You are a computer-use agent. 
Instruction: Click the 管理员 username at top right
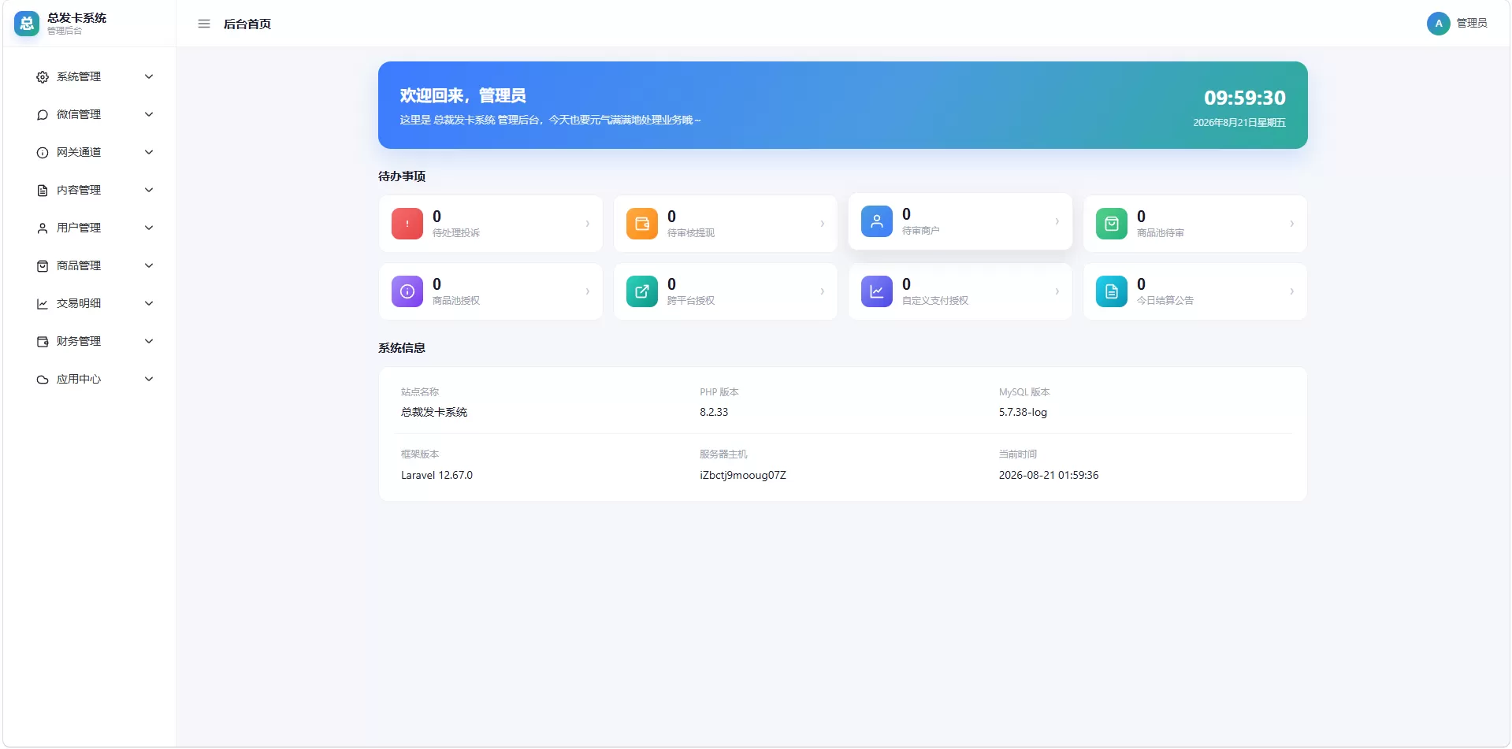1472,24
